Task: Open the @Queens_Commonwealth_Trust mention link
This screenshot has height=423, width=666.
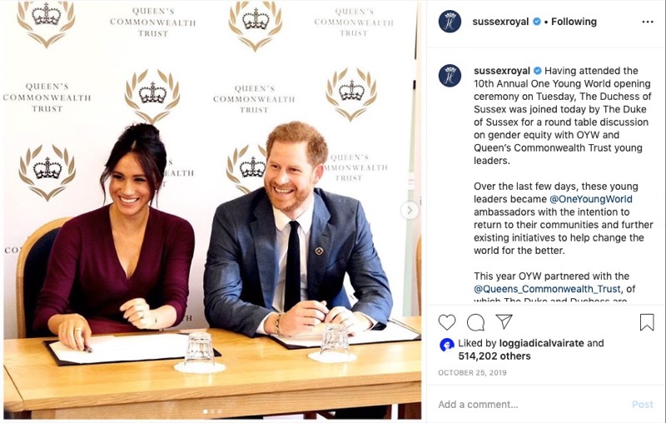Action: click(548, 289)
